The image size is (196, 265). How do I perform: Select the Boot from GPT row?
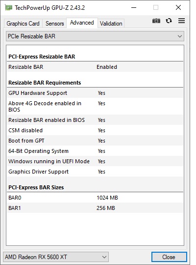pos(95,141)
